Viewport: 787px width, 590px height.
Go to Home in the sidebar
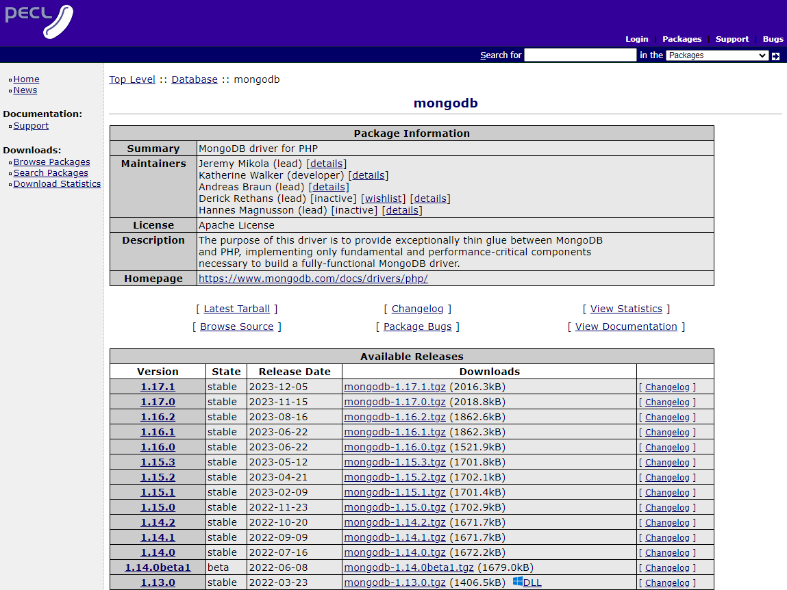tap(26, 79)
